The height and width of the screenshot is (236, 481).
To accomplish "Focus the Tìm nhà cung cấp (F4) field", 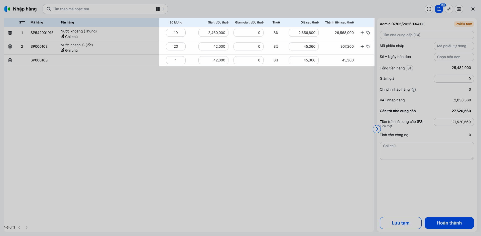I will [x=427, y=35].
